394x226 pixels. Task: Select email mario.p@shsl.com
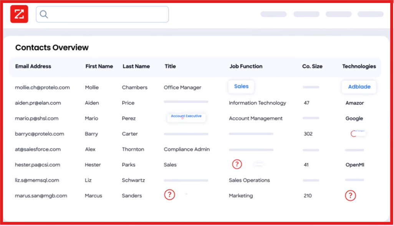(x=36, y=118)
